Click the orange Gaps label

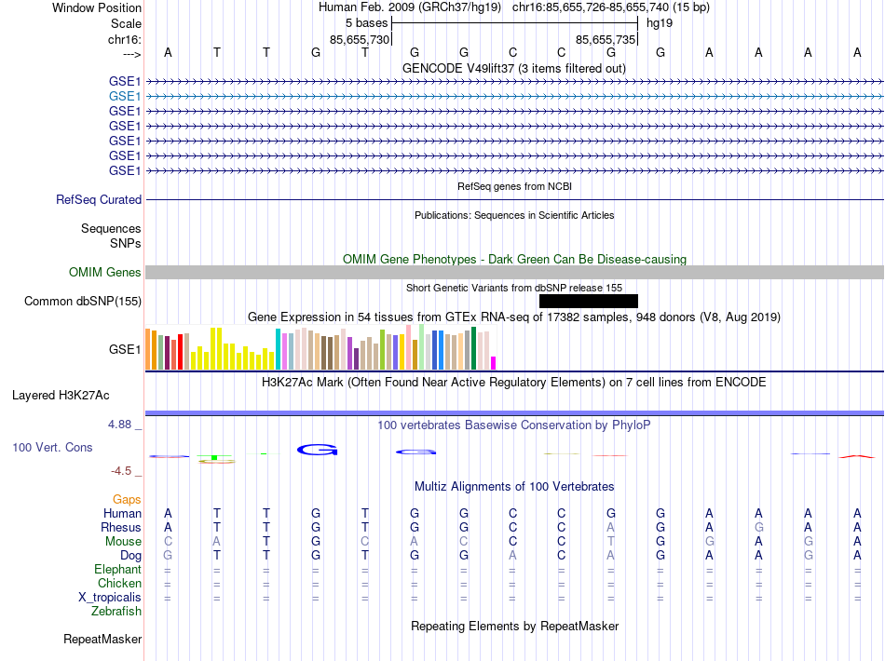127,499
